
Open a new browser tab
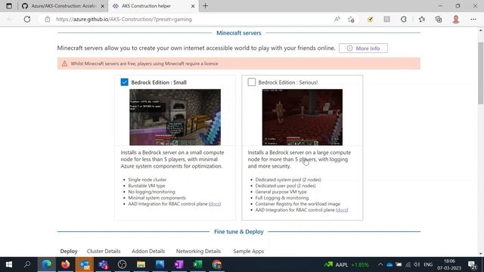[205, 6]
